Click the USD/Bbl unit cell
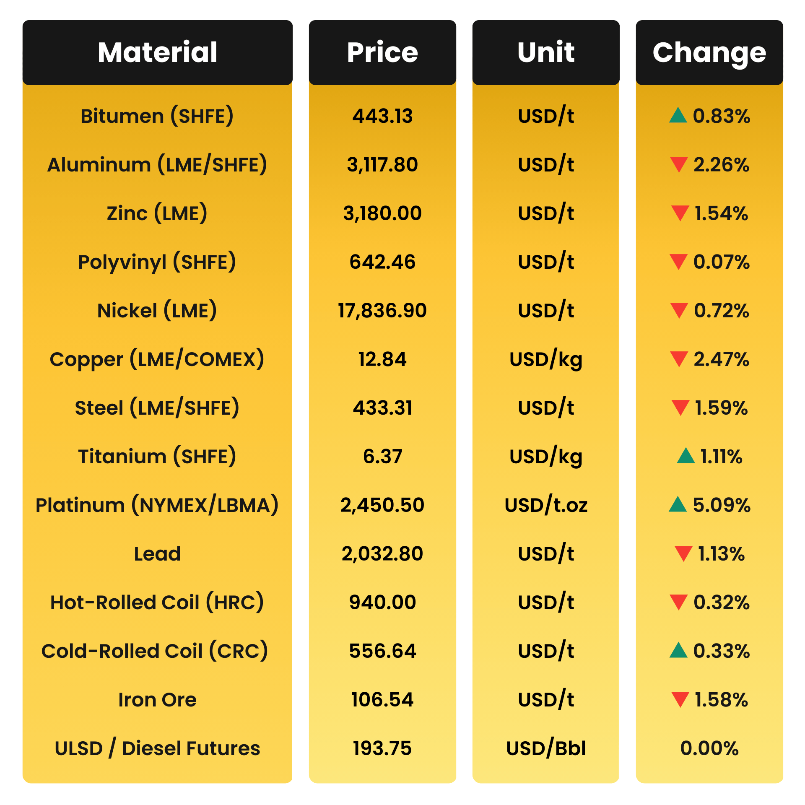Image resolution: width=805 pixels, height=805 pixels. pyautogui.click(x=546, y=748)
